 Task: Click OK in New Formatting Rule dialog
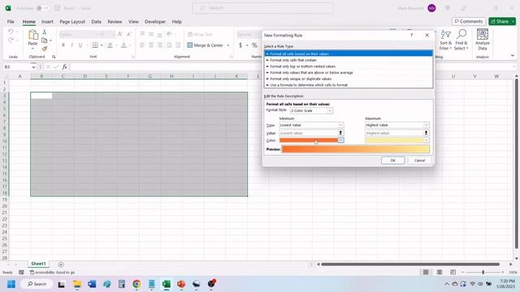[x=392, y=161]
